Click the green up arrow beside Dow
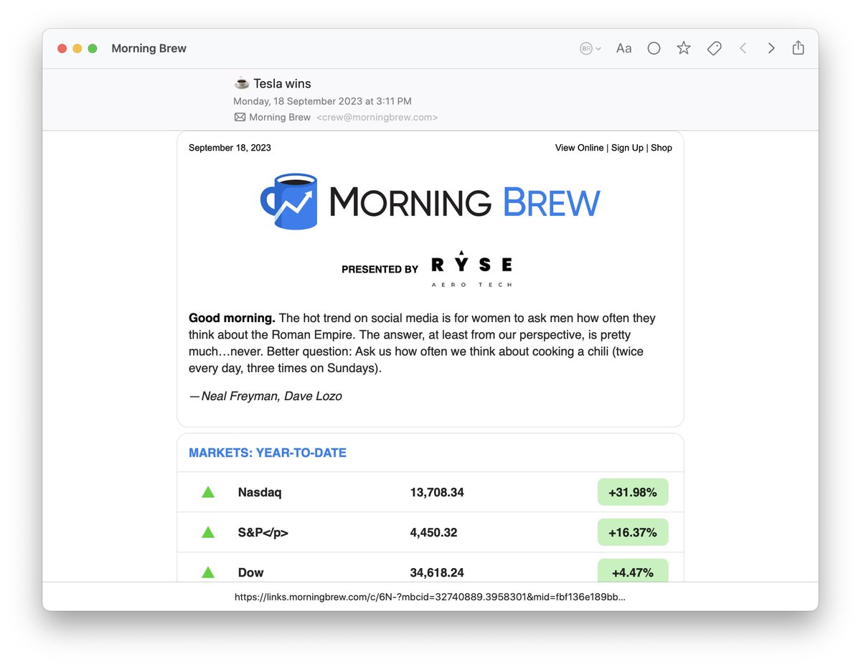 click(208, 572)
